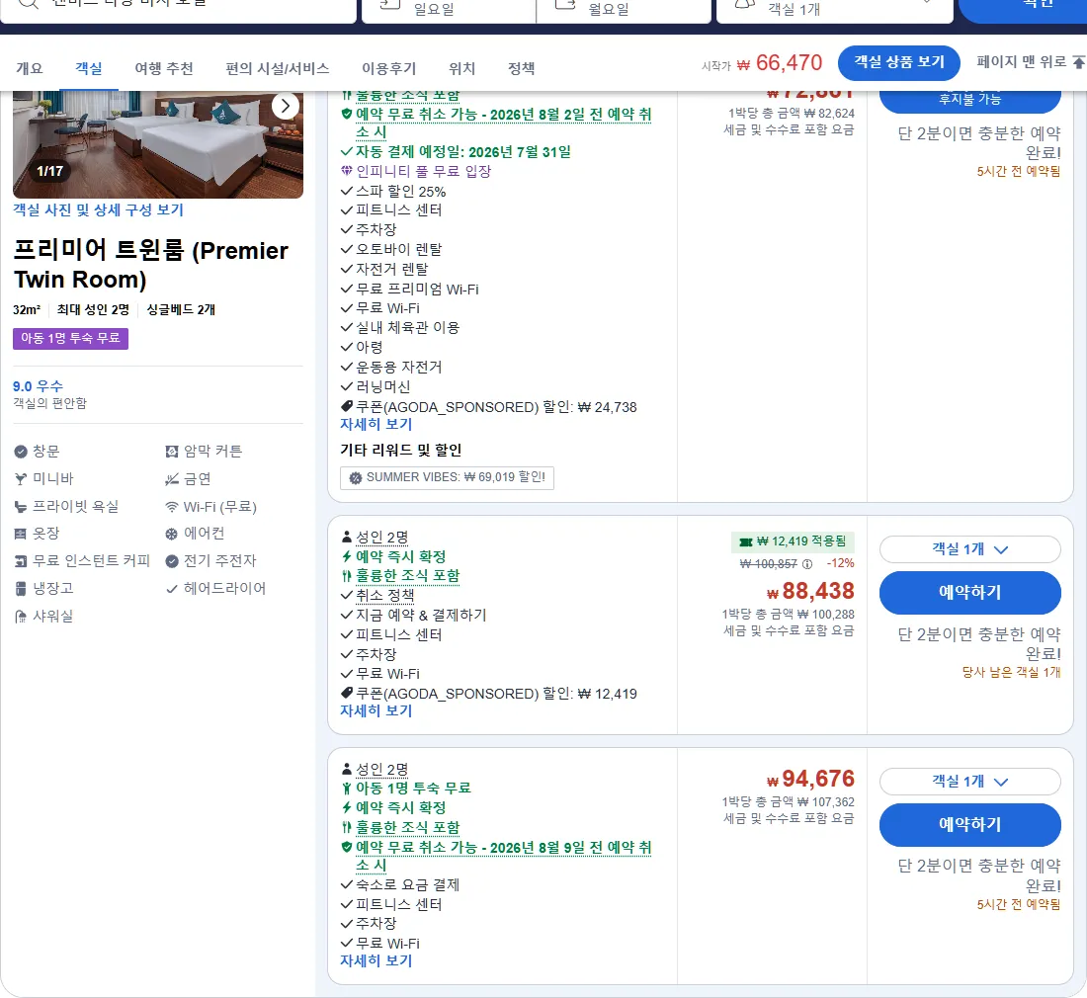This screenshot has height=998, width=1087.
Task: View the 정책 tab
Action: (x=522, y=68)
